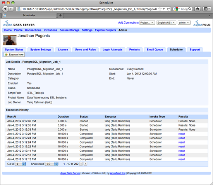Select Secure Storage in navigation bar
This screenshot has height=185, width=213.
point(69,30)
